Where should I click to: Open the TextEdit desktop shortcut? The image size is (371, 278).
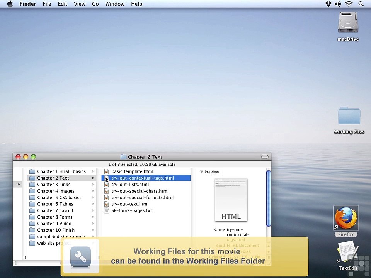(348, 253)
